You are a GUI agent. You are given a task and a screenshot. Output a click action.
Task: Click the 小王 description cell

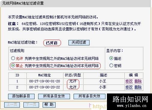click(x=104, y=81)
